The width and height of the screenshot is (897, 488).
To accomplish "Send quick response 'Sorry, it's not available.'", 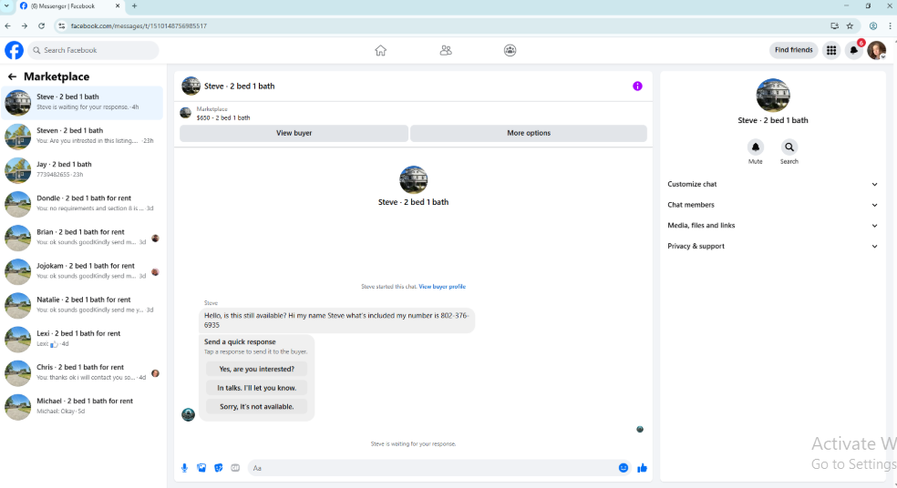I will [256, 407].
